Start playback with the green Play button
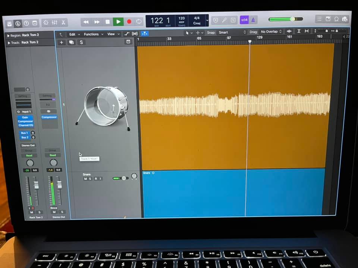 click(x=118, y=22)
